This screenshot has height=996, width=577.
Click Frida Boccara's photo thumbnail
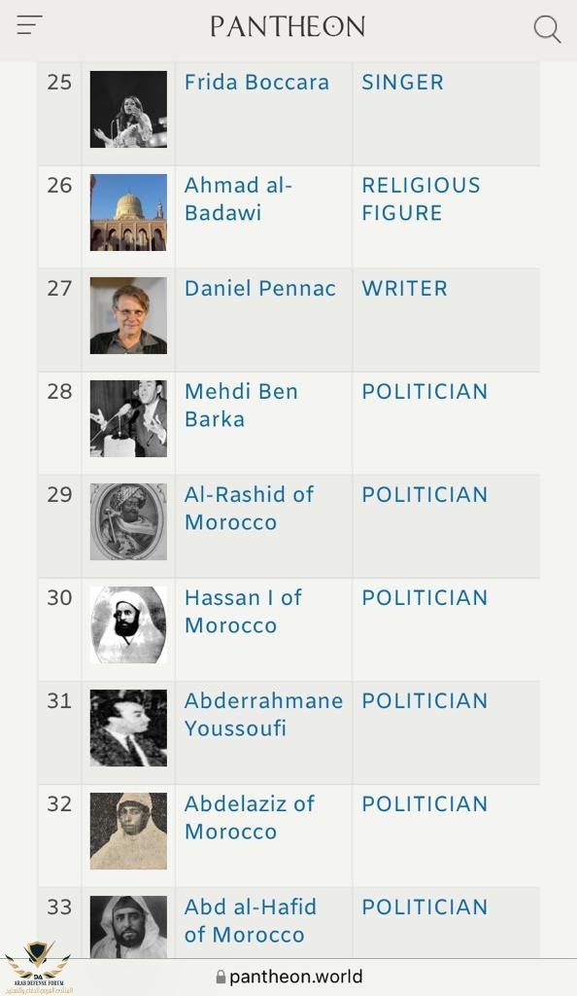(x=129, y=109)
